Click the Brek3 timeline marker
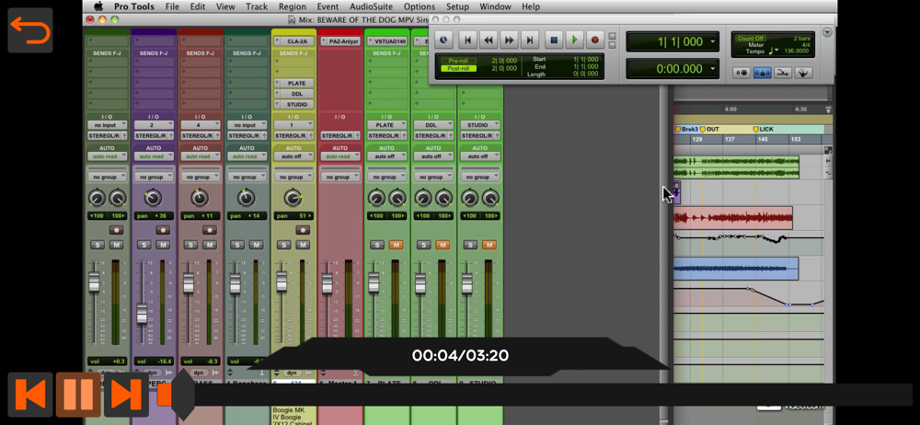Image resolution: width=920 pixels, height=425 pixels. pos(686,129)
